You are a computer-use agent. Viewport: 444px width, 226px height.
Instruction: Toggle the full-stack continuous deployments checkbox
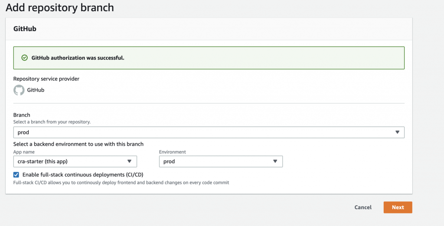tap(16, 175)
